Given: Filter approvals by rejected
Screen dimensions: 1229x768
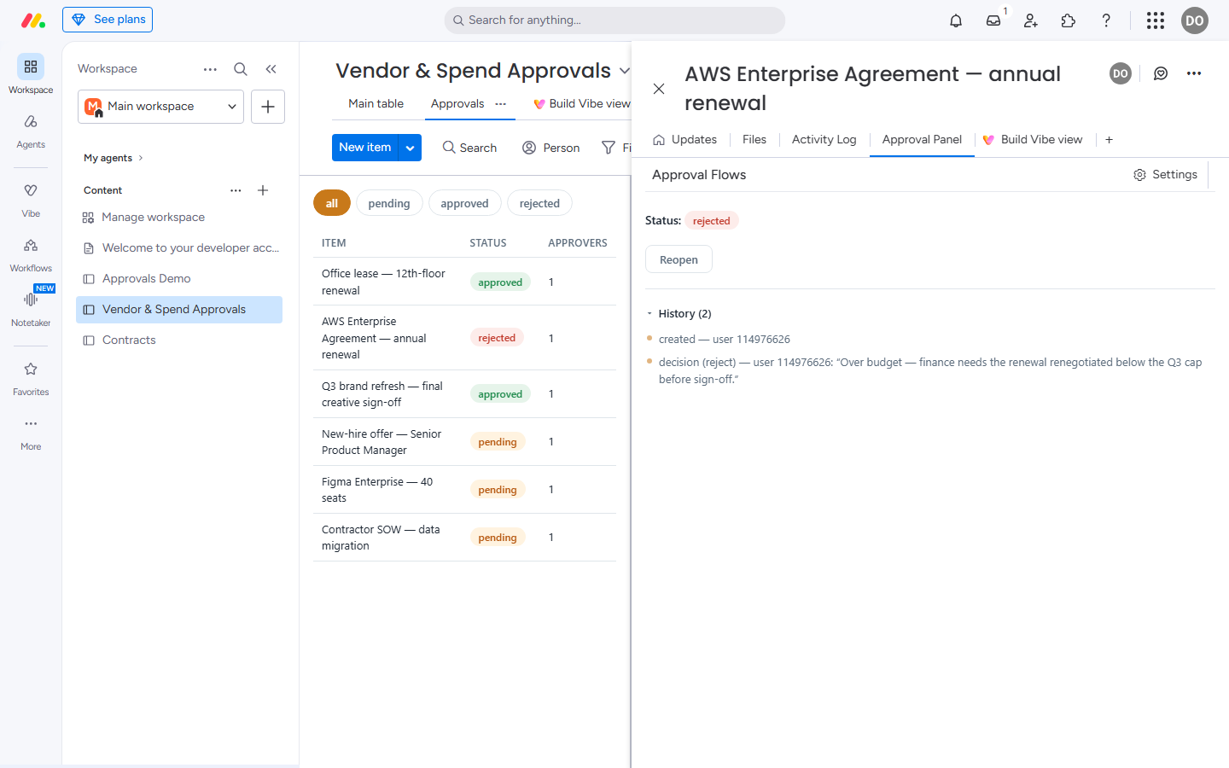Looking at the screenshot, I should click(x=539, y=203).
